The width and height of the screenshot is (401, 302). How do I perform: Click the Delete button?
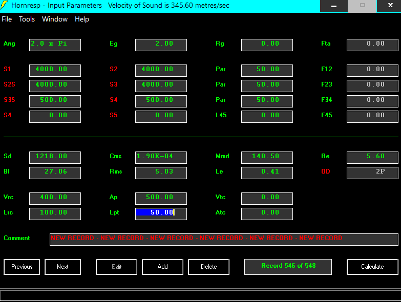point(208,267)
